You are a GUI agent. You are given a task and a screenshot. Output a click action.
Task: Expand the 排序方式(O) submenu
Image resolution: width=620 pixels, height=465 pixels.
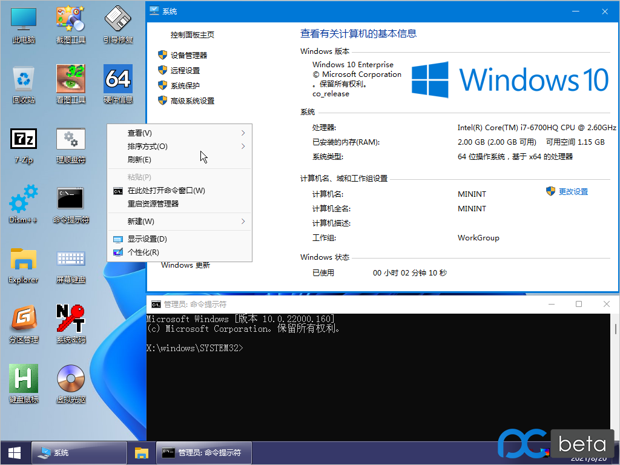(180, 147)
